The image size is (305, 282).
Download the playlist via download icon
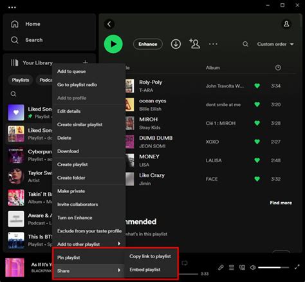[176, 44]
